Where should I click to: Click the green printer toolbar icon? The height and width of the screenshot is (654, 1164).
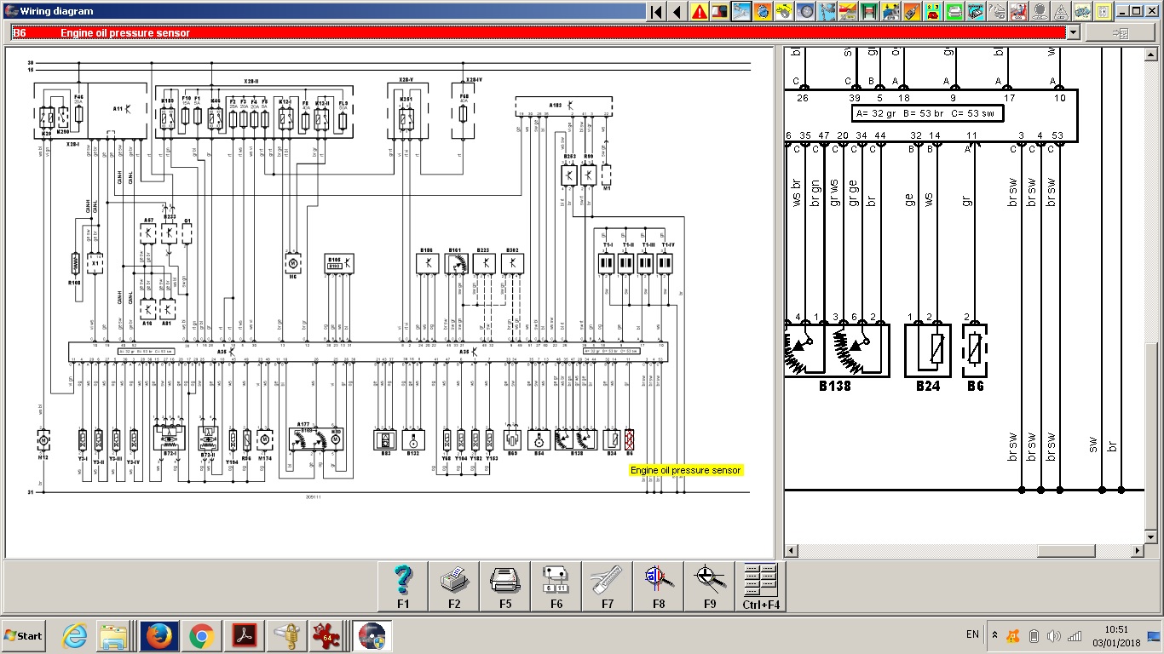pos(954,12)
